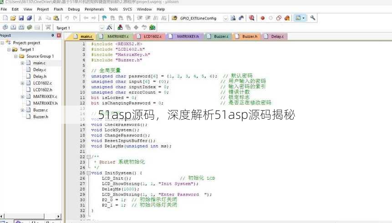Click the Project panel horizontal scrollbar right arrow
Viewport: 392px width, 223px height.
click(x=58, y=216)
